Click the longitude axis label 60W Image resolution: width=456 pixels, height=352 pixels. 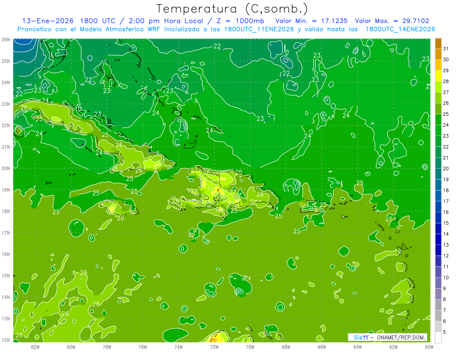click(429, 347)
